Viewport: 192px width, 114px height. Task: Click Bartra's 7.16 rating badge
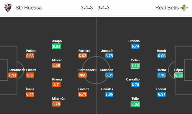tap(162, 75)
